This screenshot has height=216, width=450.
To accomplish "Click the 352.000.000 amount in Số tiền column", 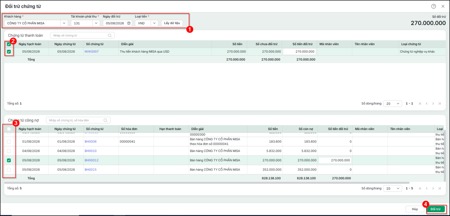I will [x=272, y=170].
